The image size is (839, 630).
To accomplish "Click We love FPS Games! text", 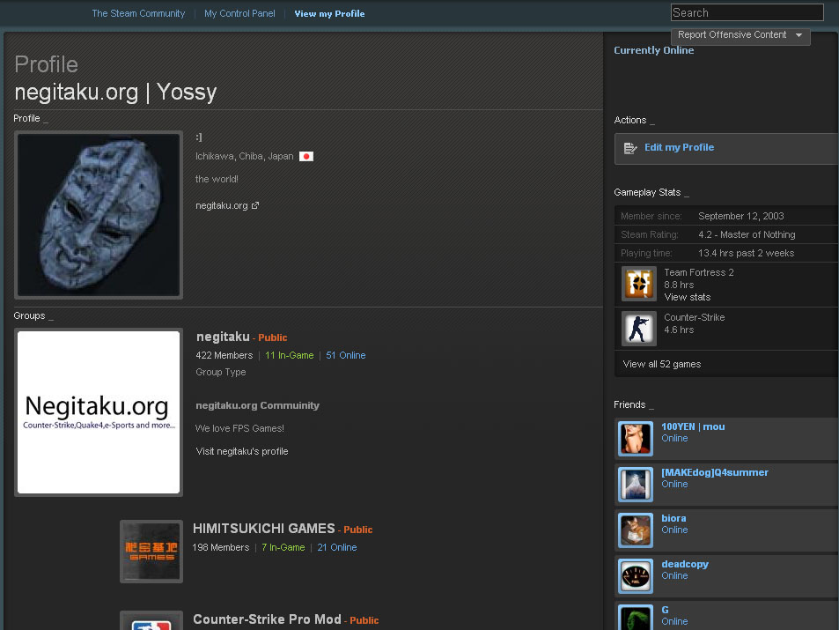I will [x=239, y=428].
